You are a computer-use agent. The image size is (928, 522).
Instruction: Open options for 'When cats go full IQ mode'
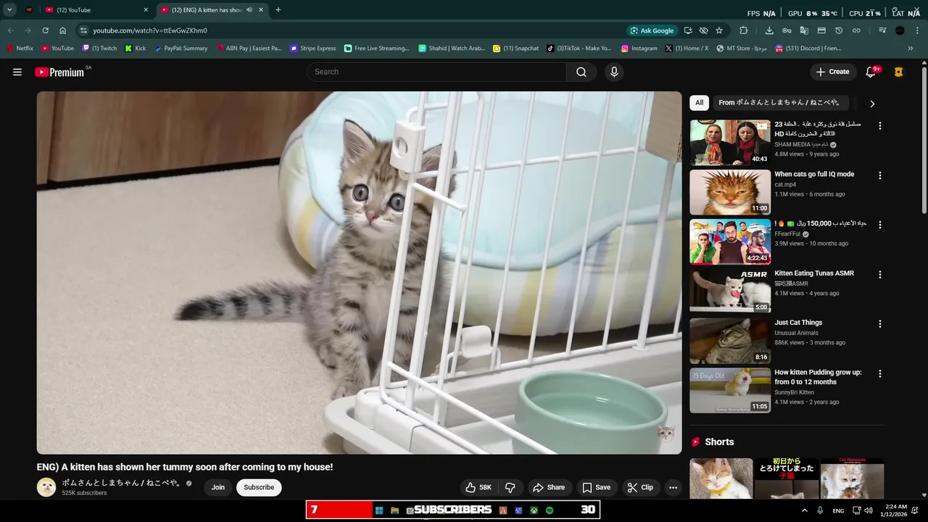click(880, 175)
